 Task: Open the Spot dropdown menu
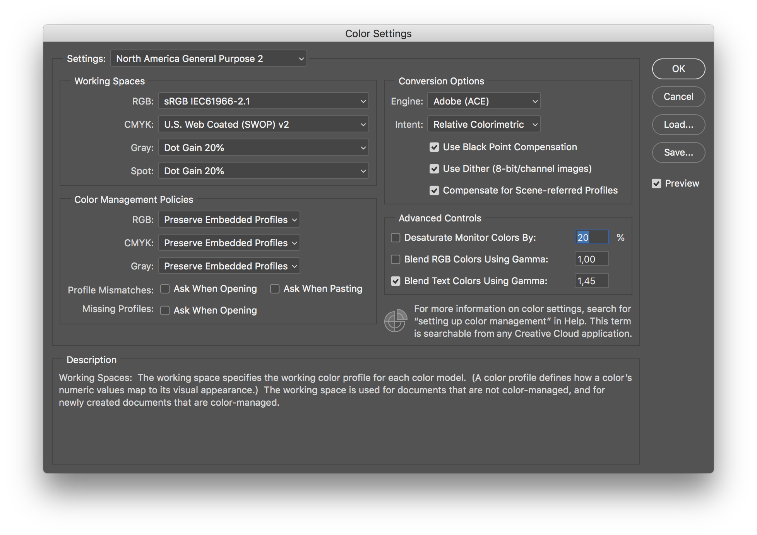(263, 171)
